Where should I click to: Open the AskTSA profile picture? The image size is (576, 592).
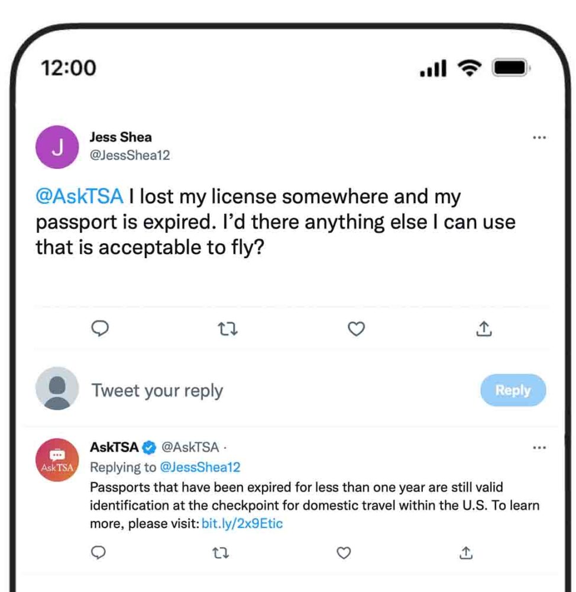click(57, 460)
